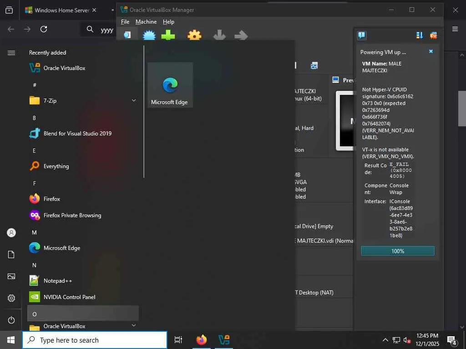Image resolution: width=466 pixels, height=349 pixels.
Task: Click the grey right-arrow Start icon in VirtualBox toolbar
Action: [241, 35]
